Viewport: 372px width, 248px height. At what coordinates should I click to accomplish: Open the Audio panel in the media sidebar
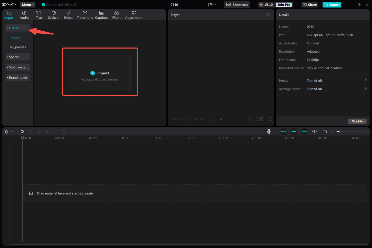click(24, 15)
